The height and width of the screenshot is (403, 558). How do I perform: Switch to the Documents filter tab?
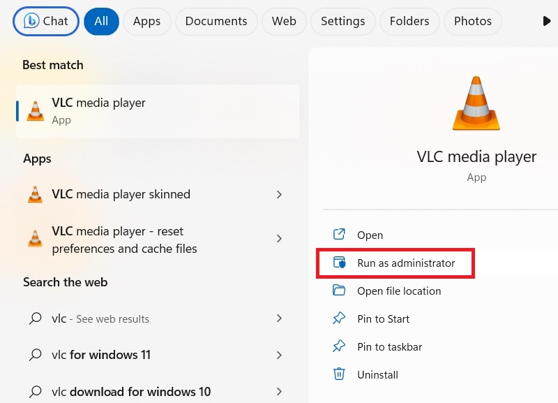pyautogui.click(x=216, y=21)
